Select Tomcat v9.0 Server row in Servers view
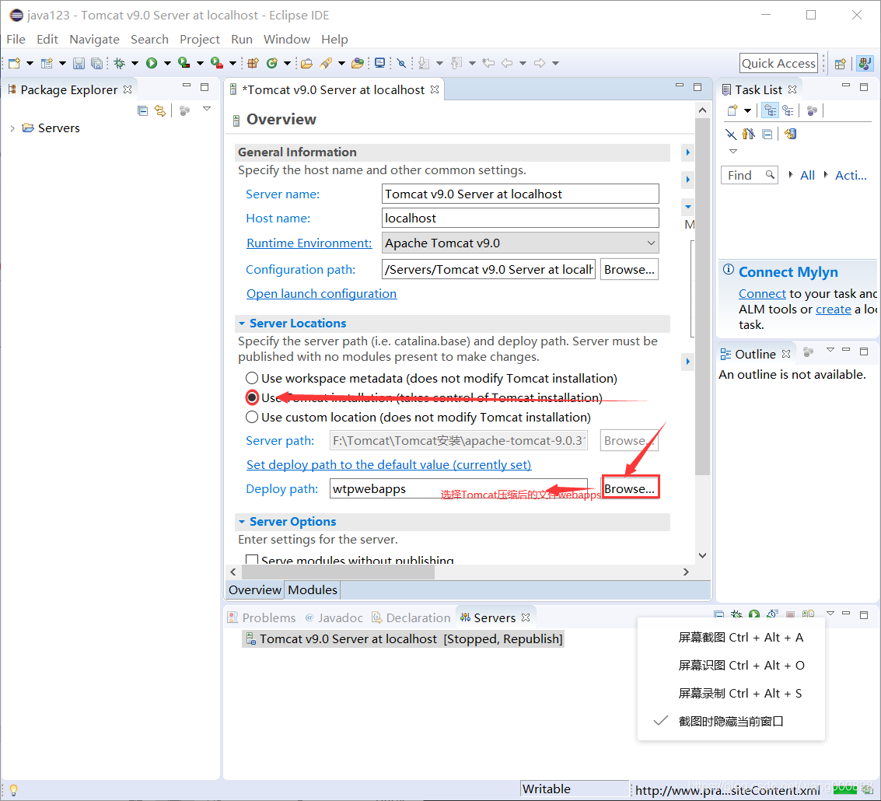Screen dimensions: 881x801 pos(404,639)
